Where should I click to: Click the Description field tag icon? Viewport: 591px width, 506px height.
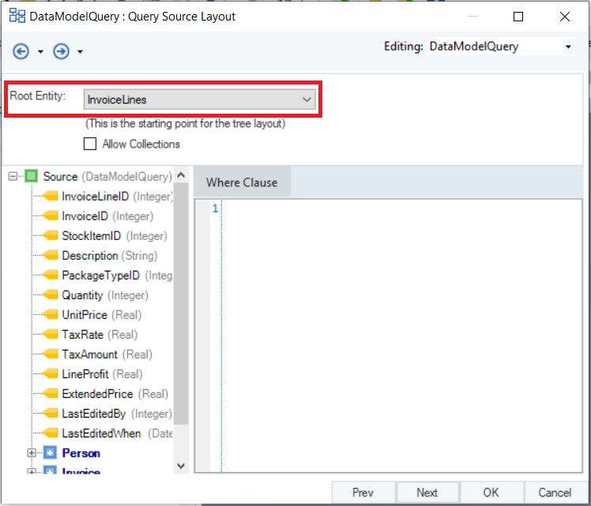(50, 255)
